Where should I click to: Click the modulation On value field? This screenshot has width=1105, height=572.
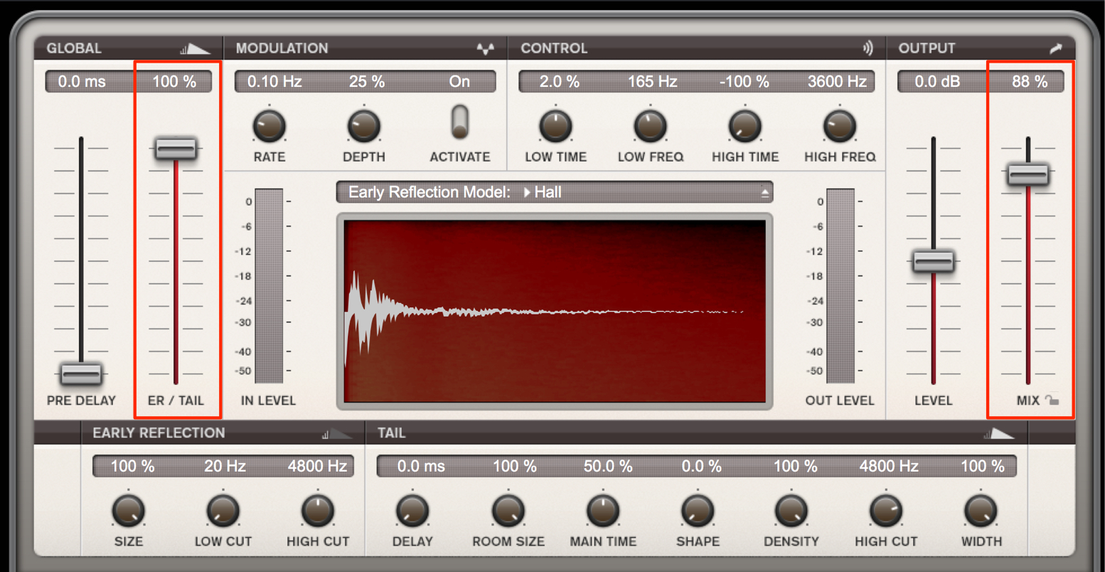[459, 82]
